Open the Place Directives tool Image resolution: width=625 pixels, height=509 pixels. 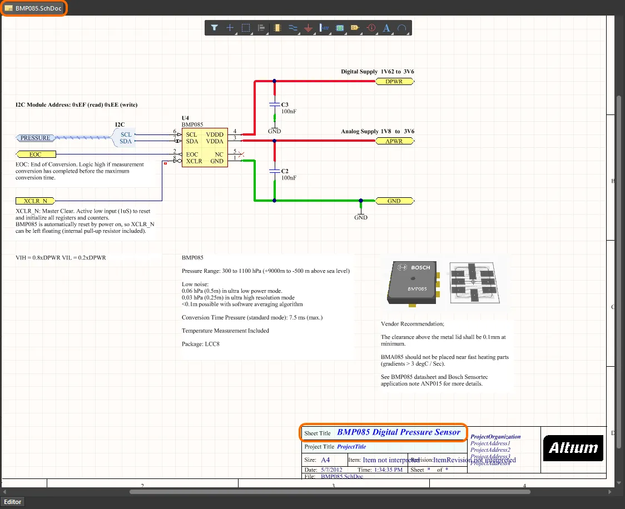tap(371, 27)
